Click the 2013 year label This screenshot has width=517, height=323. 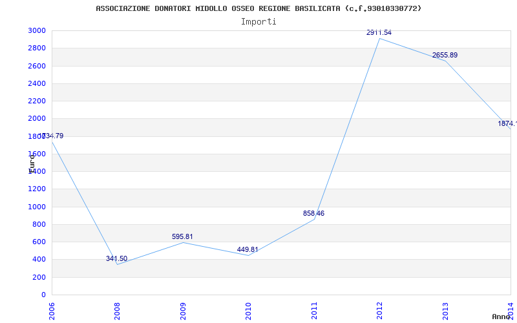(445, 311)
